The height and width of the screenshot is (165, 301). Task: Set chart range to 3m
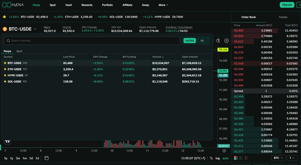tap(18, 158)
